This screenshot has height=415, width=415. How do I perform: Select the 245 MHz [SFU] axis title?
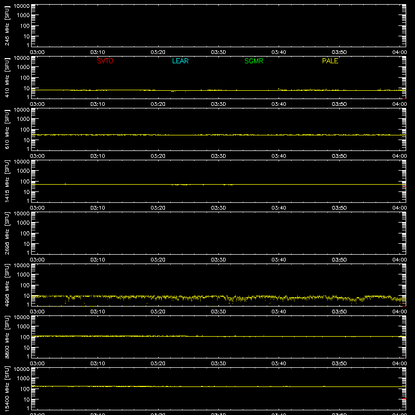[x=7, y=25]
